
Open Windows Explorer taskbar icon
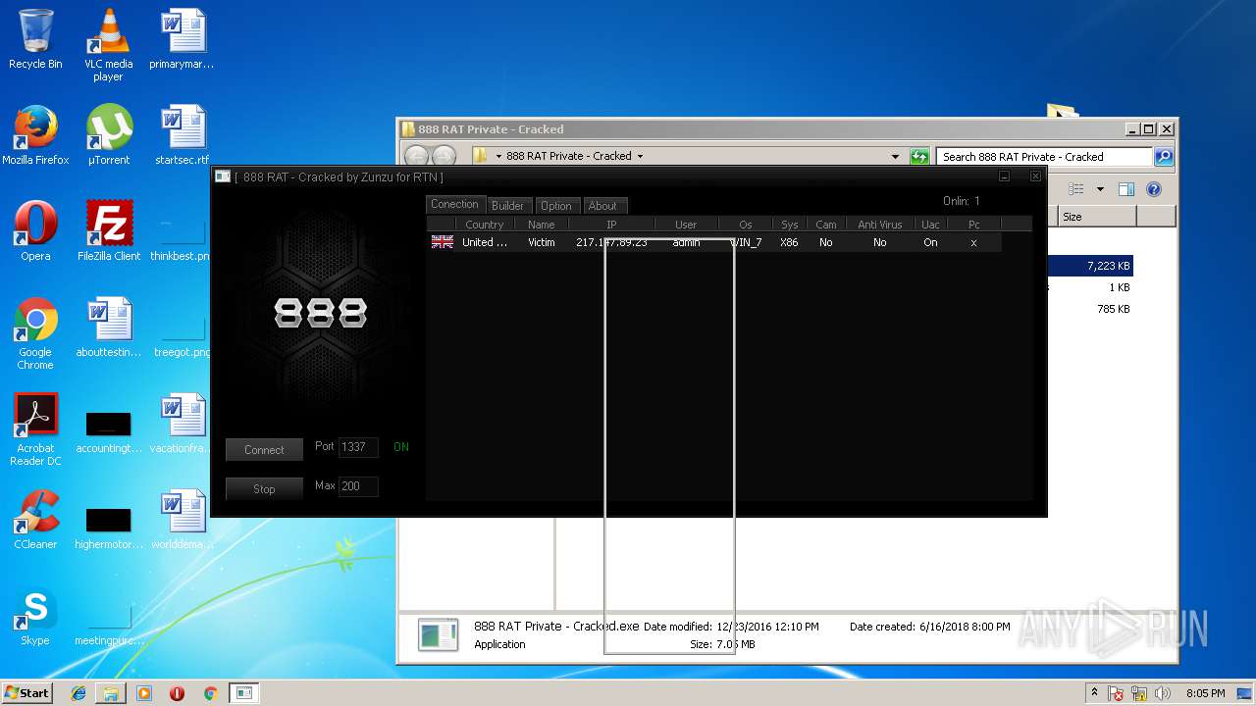111,693
